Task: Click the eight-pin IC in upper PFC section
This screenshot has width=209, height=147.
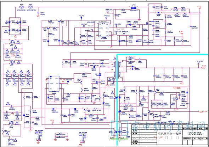Action: coord(104,30)
